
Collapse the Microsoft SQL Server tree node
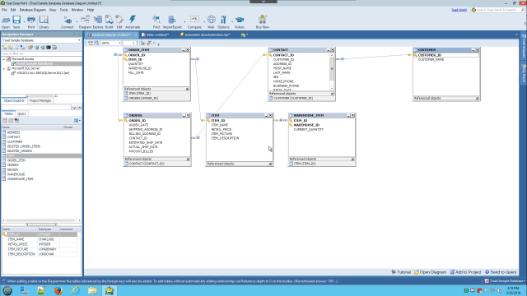point(4,68)
